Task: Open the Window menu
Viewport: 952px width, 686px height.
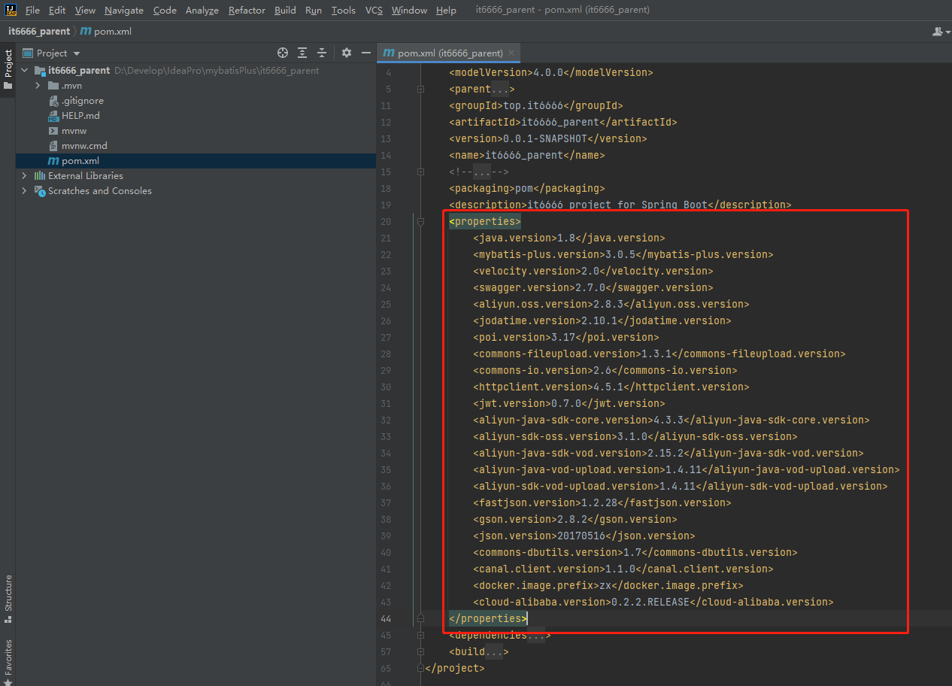Action: click(x=409, y=10)
